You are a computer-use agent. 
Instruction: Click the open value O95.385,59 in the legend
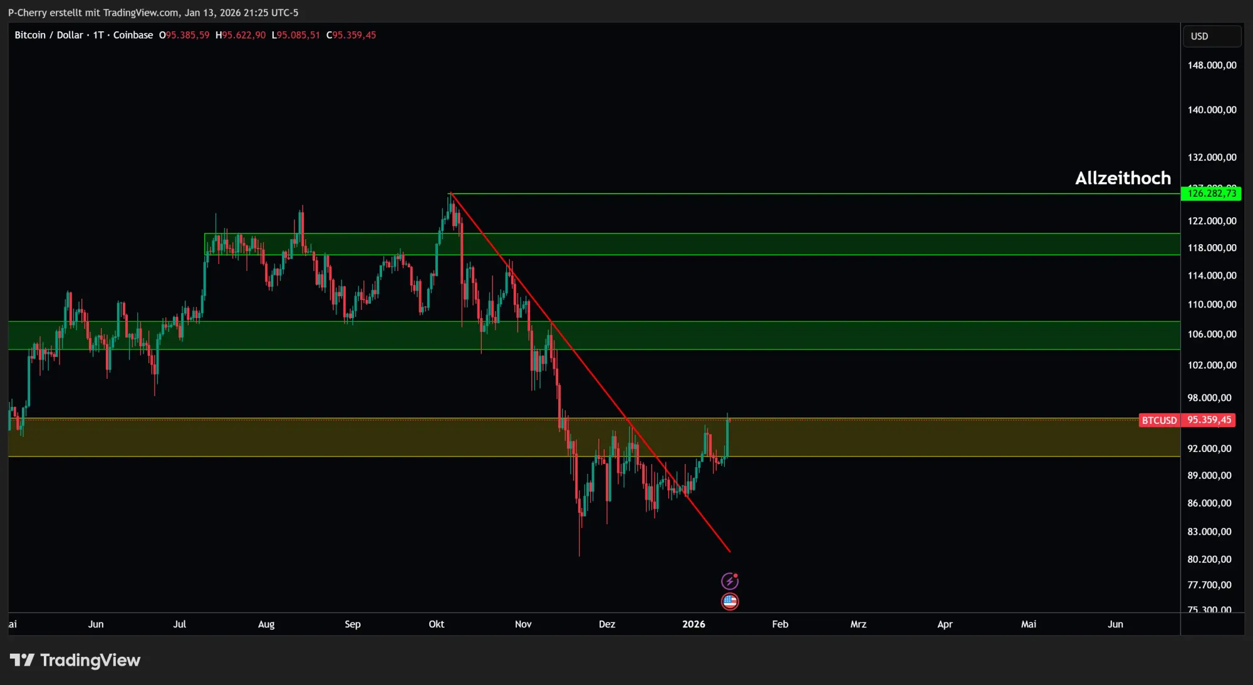pos(184,35)
